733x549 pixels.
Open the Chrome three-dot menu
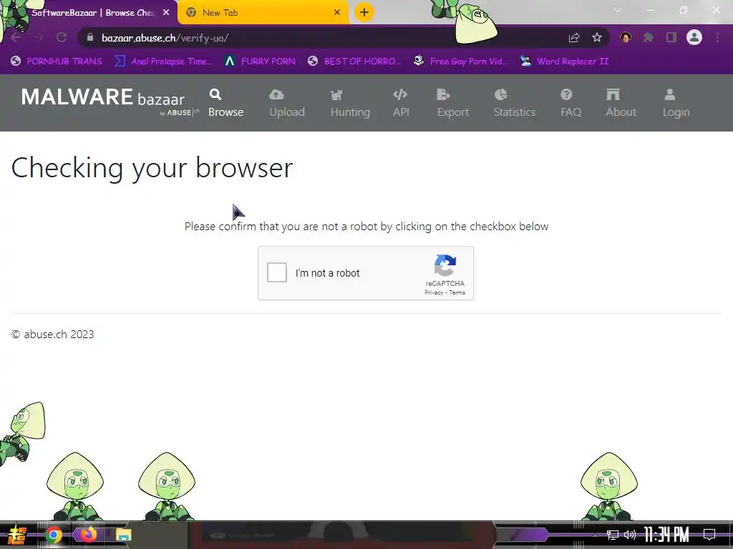click(717, 37)
